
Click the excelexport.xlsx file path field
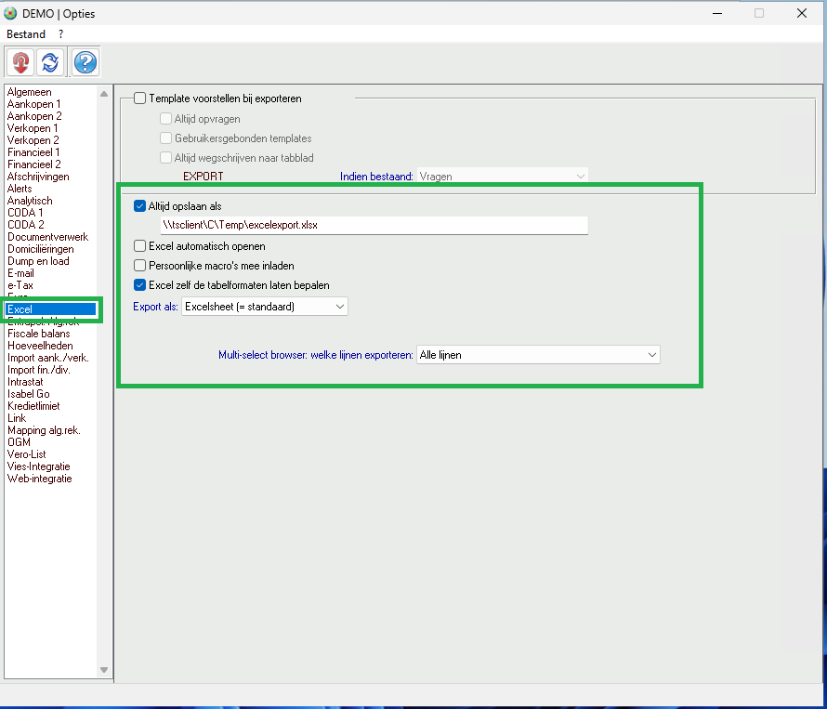coord(374,226)
